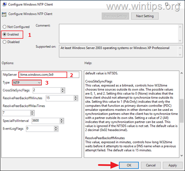Screen dimensions: 185x171
Task: Click the Configure Windows NTP Client setting icon
Action: click(x=4, y=14)
